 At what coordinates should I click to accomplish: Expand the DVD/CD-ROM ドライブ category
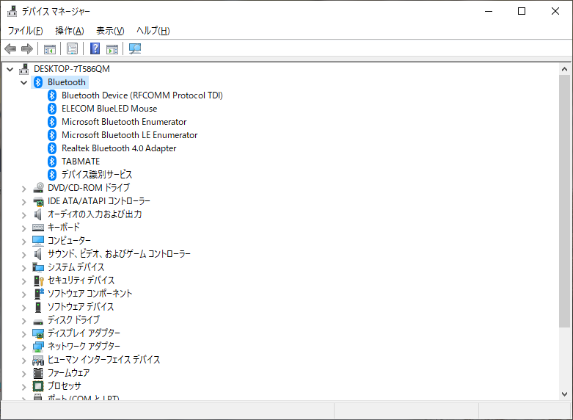[23, 189]
